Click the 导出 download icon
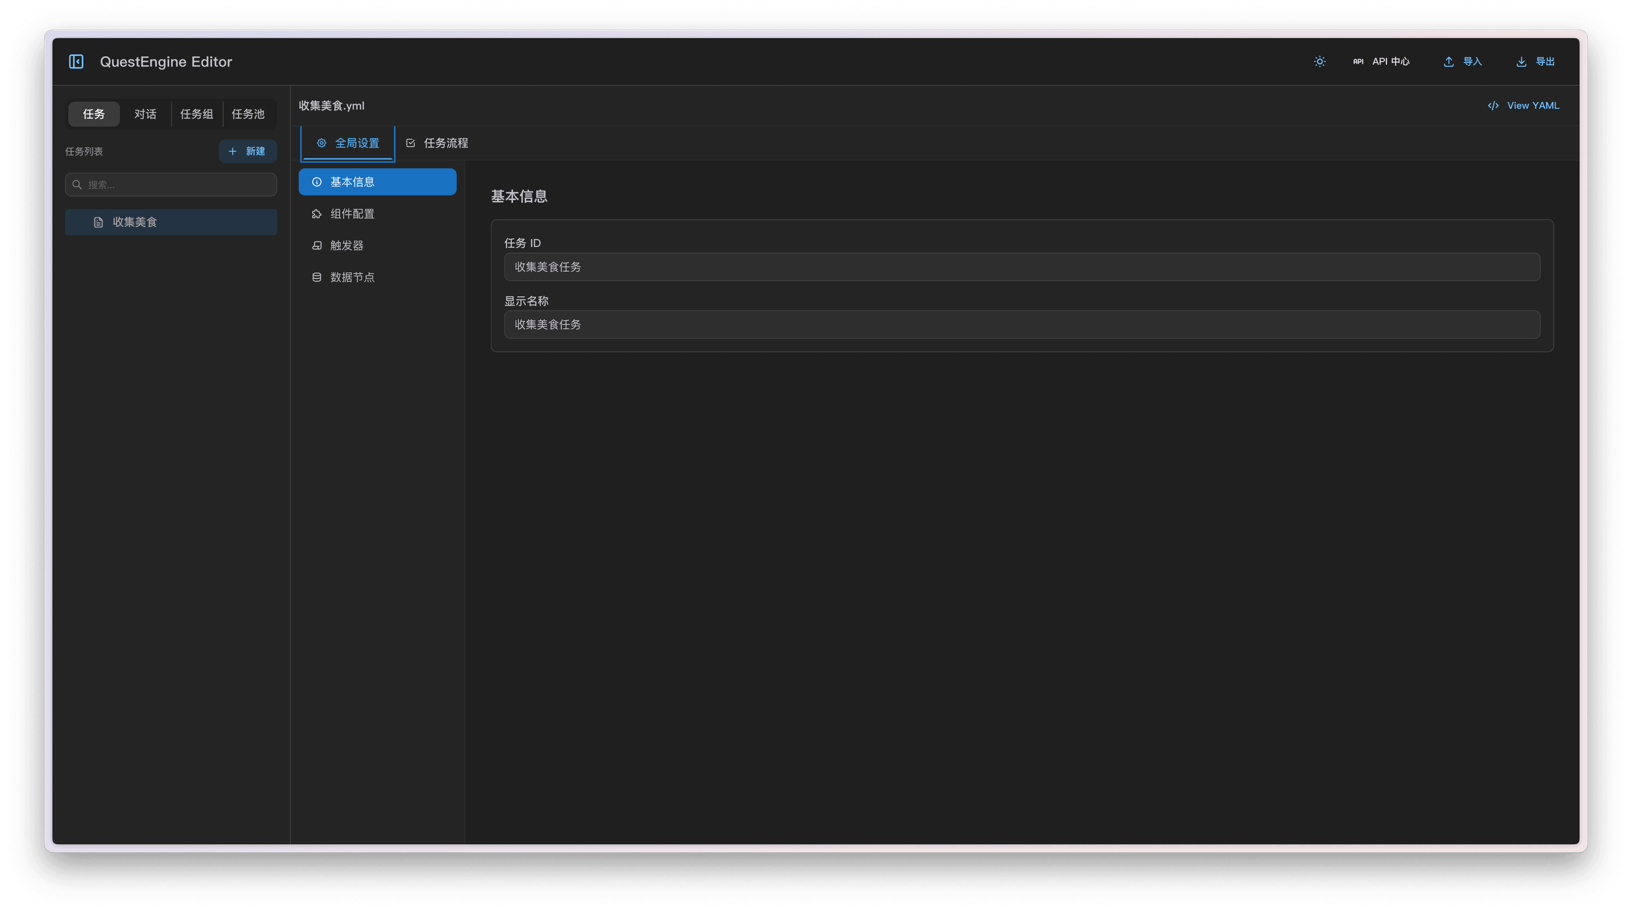 (x=1521, y=62)
